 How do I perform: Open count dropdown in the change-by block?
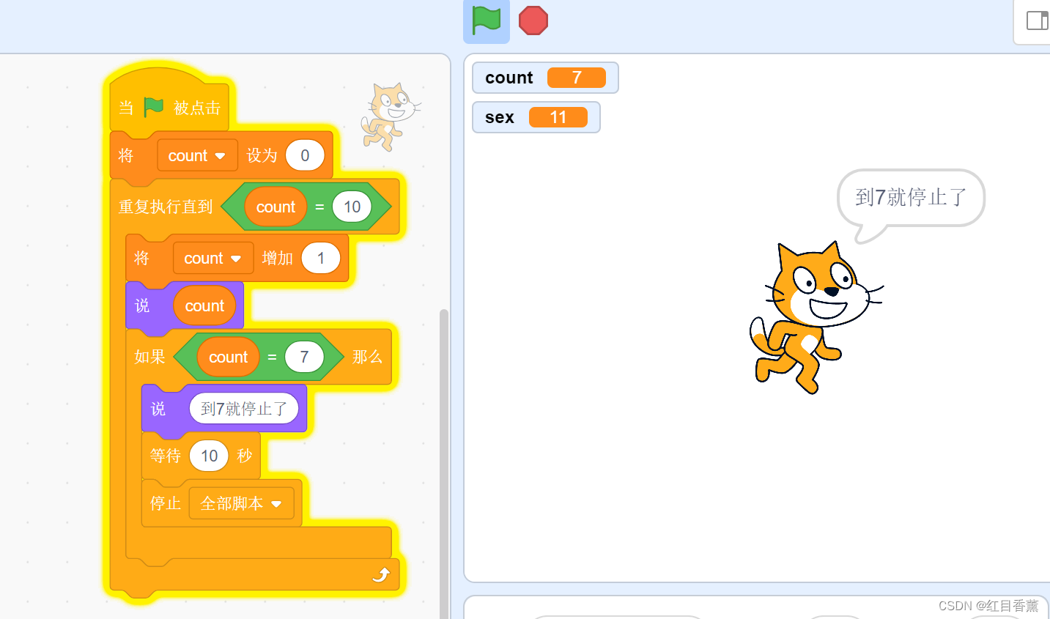pyautogui.click(x=213, y=258)
